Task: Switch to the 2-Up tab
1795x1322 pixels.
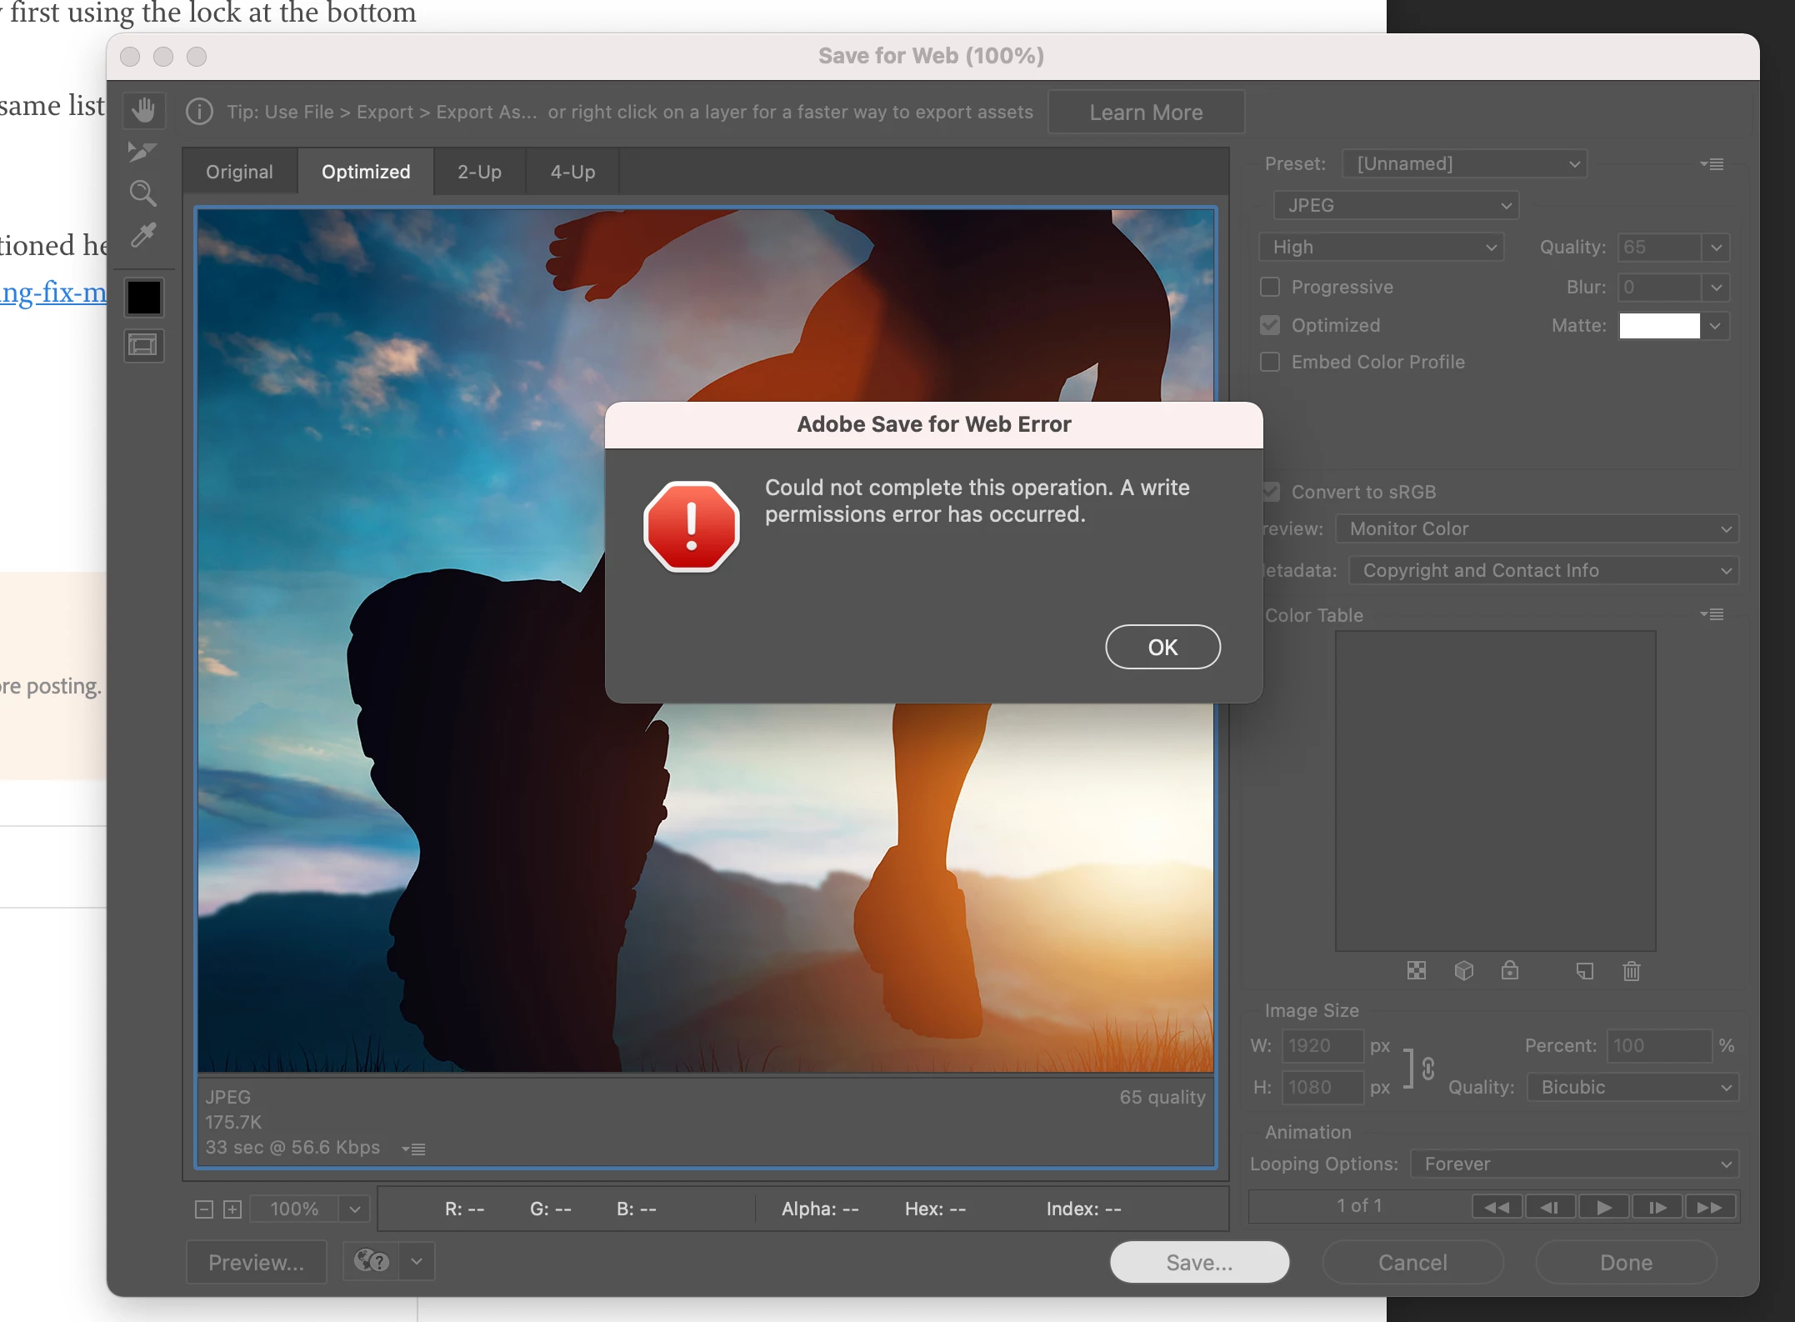Action: point(479,172)
